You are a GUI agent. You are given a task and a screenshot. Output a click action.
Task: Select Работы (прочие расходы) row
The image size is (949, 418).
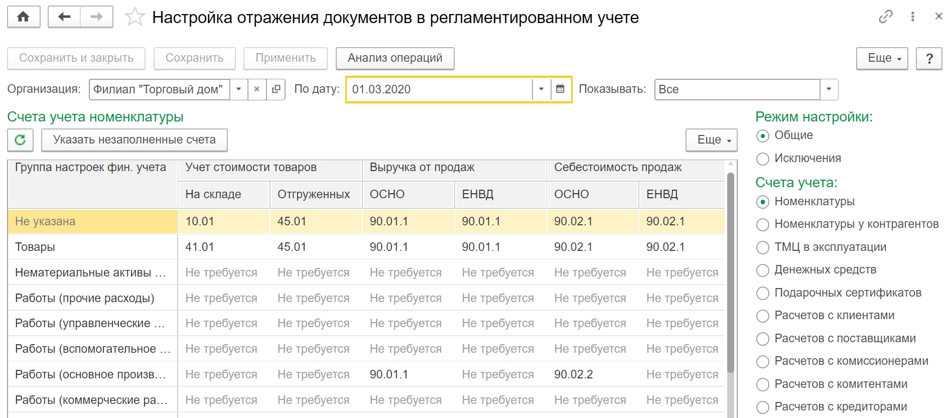[366, 298]
